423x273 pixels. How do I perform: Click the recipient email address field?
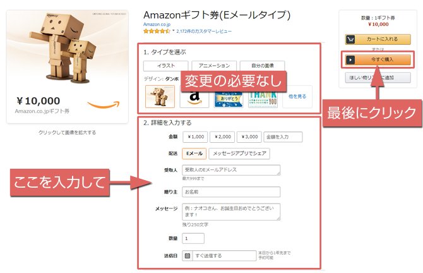pyautogui.click(x=231, y=170)
